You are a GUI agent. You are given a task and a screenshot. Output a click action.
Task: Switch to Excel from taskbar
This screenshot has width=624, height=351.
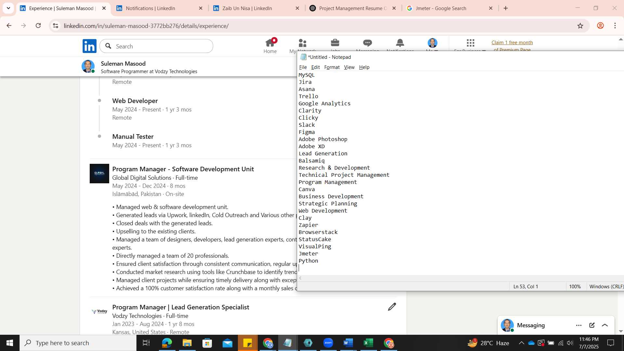pyautogui.click(x=368, y=343)
